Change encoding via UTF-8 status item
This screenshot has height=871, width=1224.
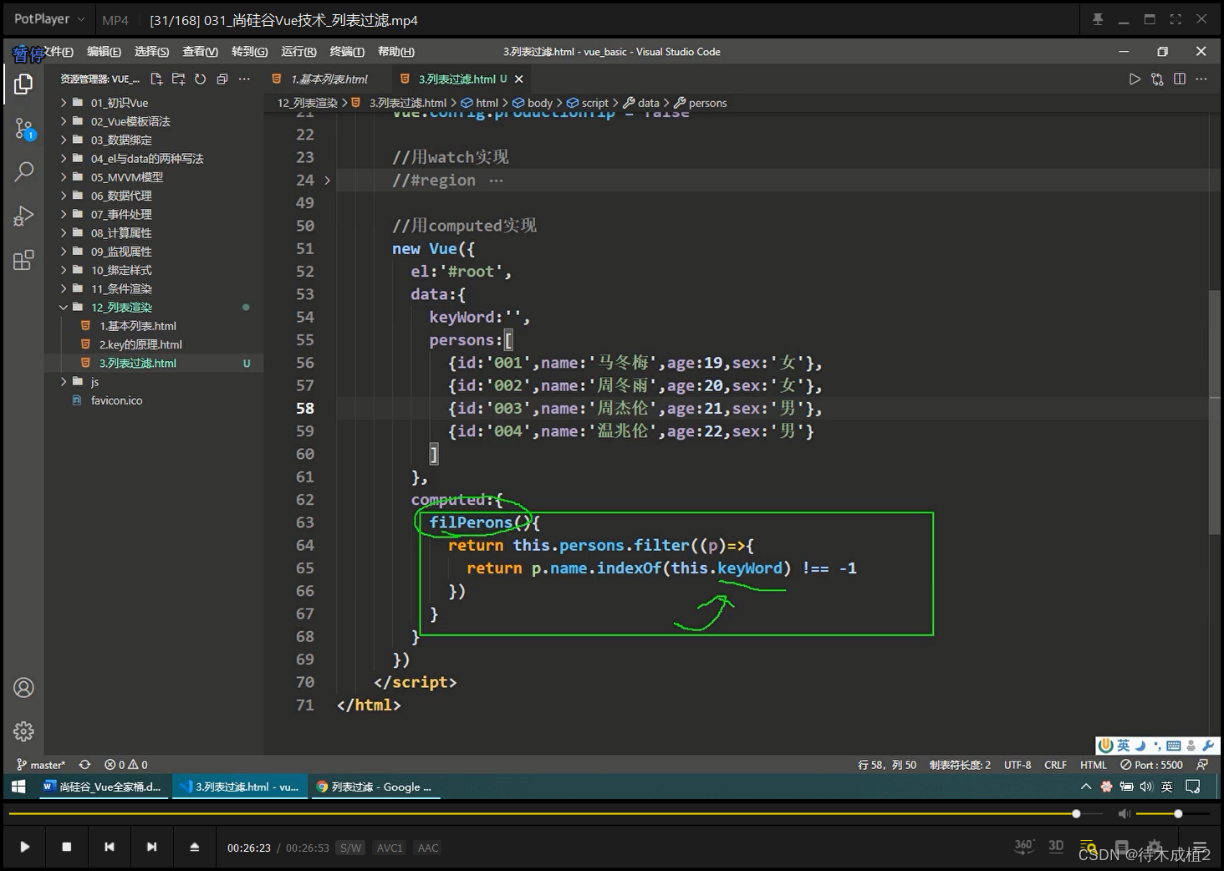click(1017, 765)
